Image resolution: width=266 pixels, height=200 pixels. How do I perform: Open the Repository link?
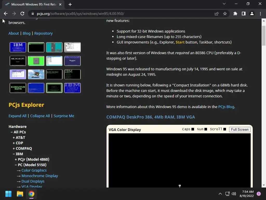43,33
